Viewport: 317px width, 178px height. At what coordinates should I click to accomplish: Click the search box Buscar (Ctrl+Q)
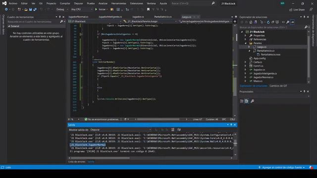(193, 3)
